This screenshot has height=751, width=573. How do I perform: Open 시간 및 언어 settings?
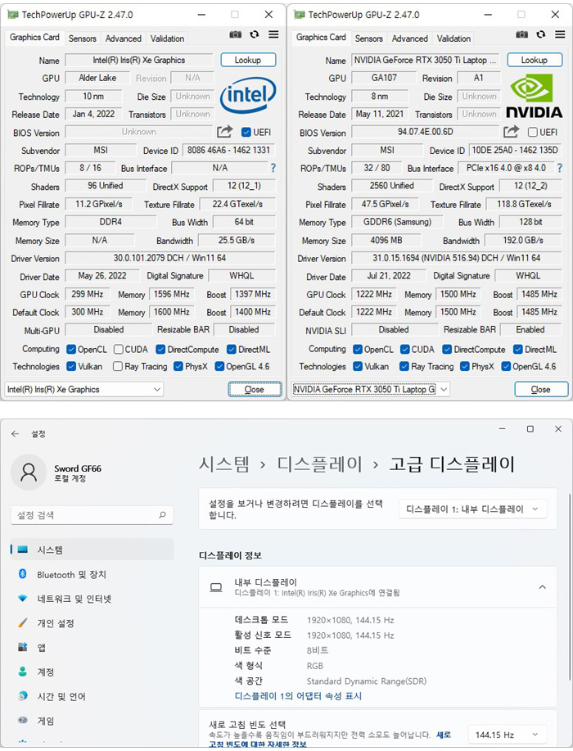[x=92, y=696]
